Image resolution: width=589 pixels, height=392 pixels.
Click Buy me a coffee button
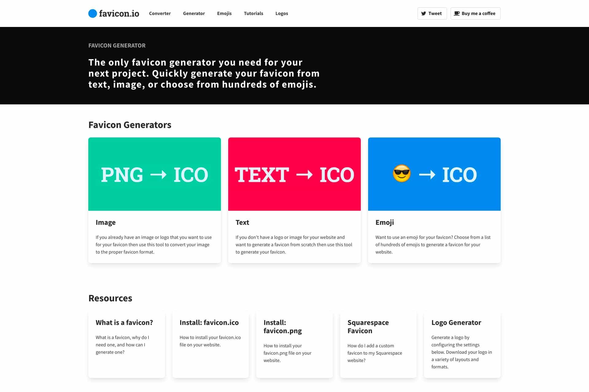475,13
